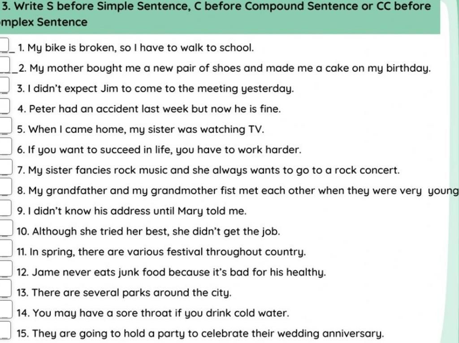Image resolution: width=459 pixels, height=343 pixels.
Task: Select the box beside sentence 3
Action: pyautogui.click(x=4, y=85)
